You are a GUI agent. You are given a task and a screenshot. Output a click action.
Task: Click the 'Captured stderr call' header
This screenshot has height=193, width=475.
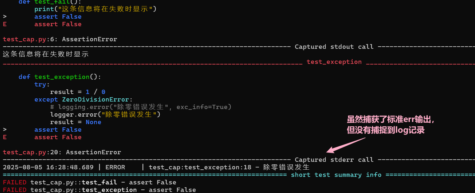[x=334, y=160]
